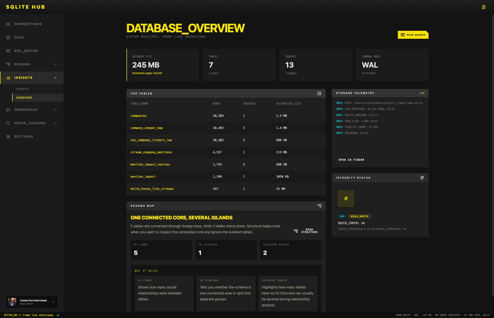
Task: Click the Settings gear icon
Action: pos(8,137)
